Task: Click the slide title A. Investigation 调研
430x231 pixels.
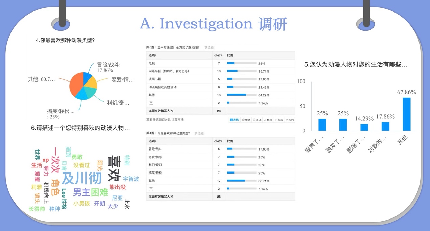Action: click(x=214, y=24)
